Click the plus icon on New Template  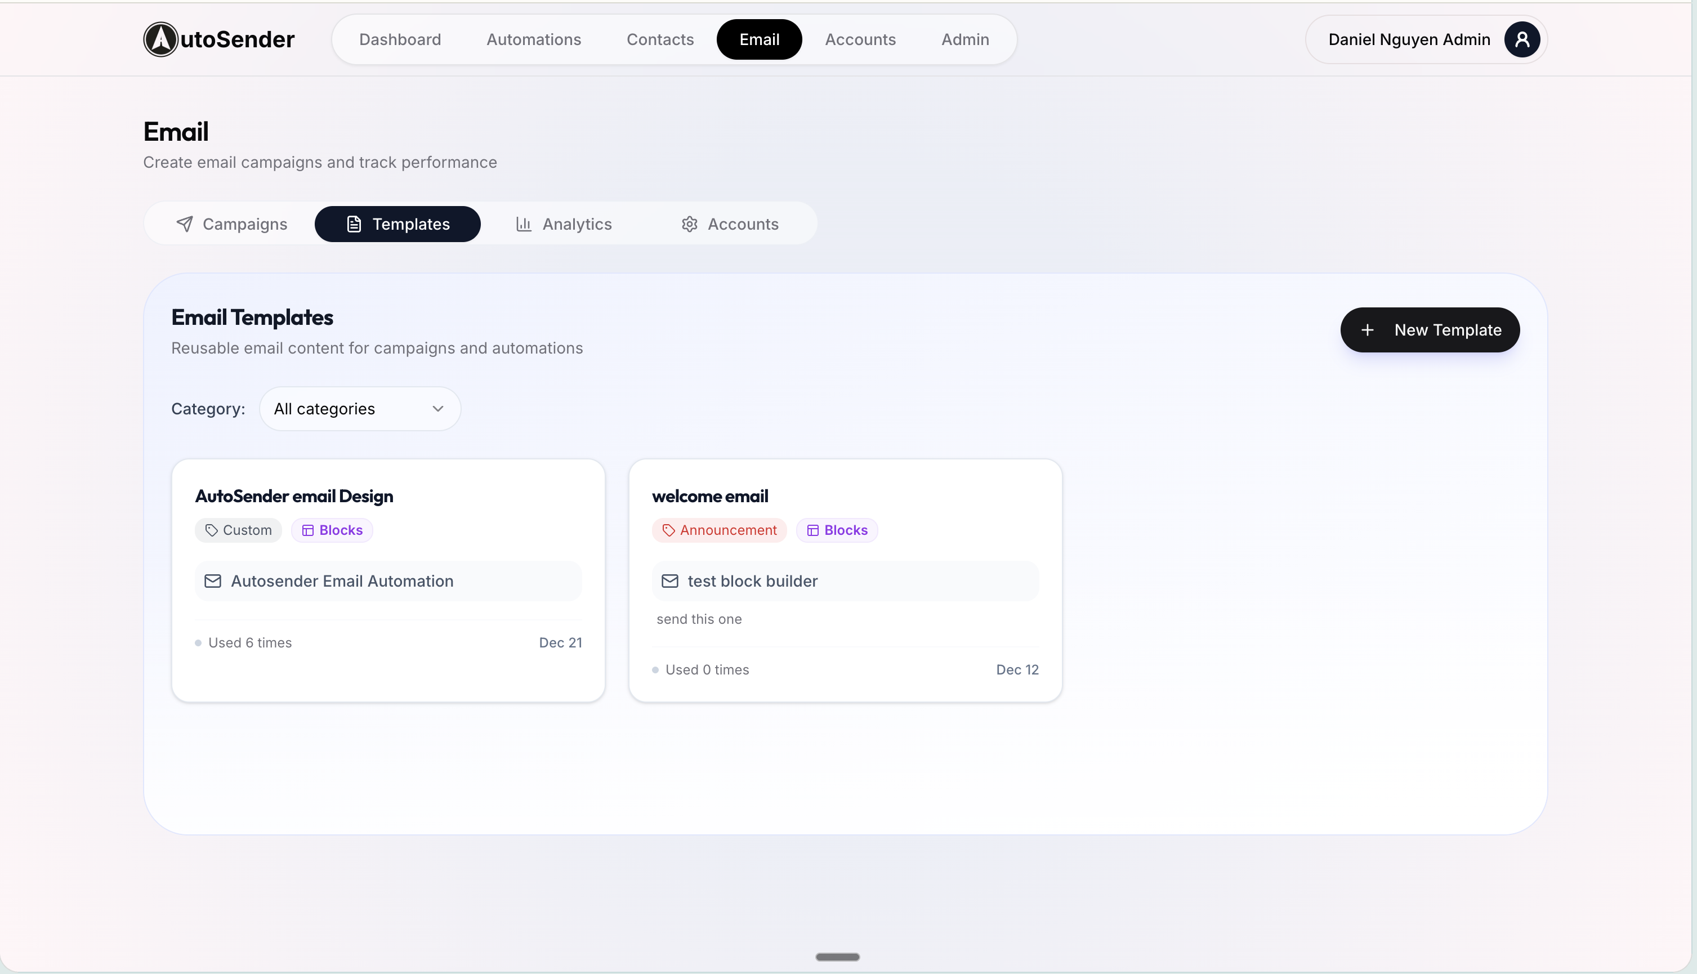pos(1367,330)
